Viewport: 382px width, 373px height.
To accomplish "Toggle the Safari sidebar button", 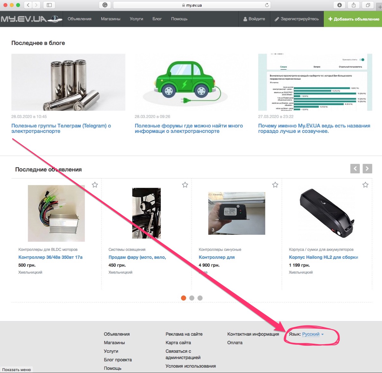I will click(x=49, y=5).
